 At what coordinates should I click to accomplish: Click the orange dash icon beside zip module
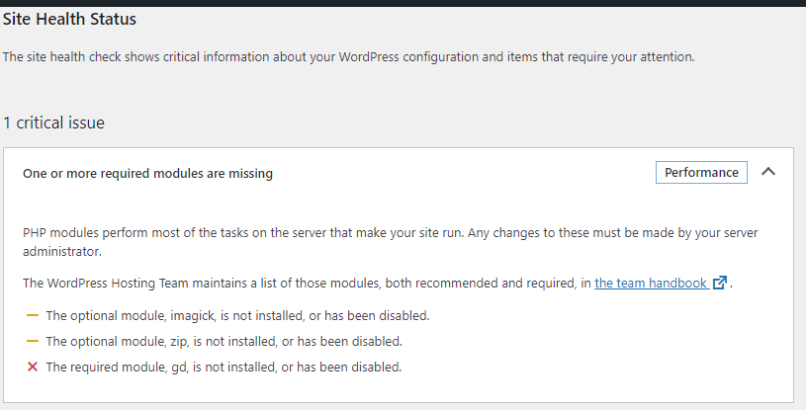coord(33,341)
